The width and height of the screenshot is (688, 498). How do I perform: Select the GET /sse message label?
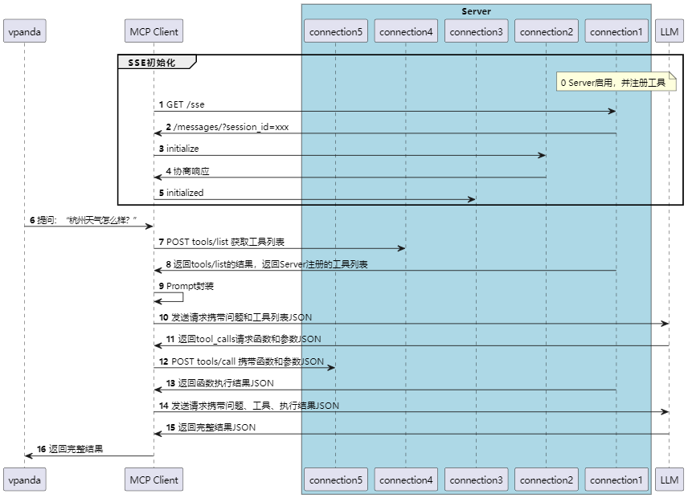click(x=185, y=104)
